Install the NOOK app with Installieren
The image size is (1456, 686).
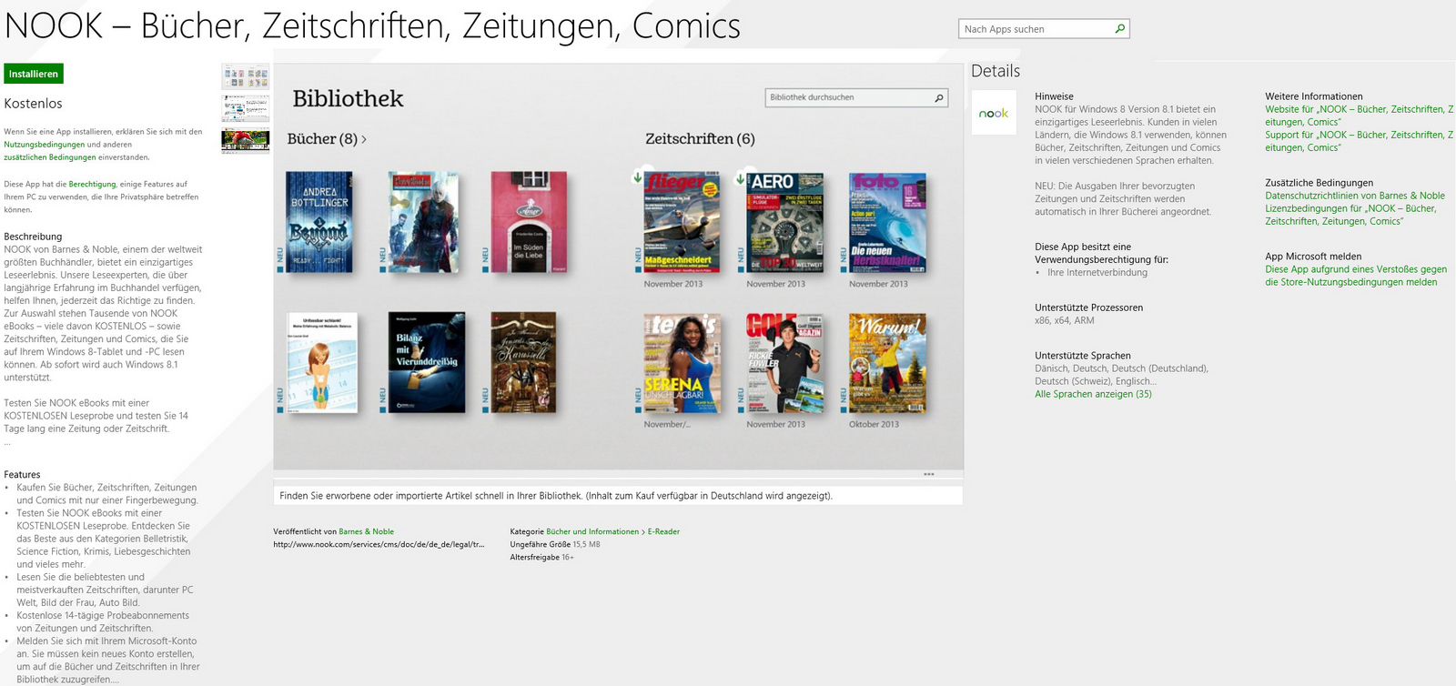point(34,74)
